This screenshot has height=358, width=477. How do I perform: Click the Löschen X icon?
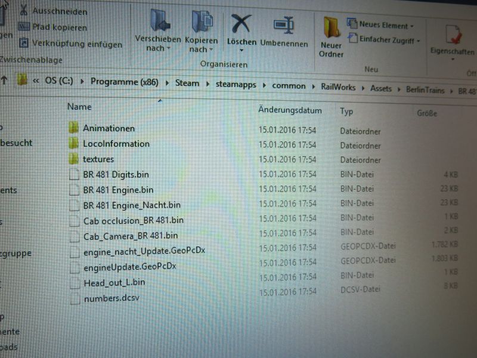[241, 24]
